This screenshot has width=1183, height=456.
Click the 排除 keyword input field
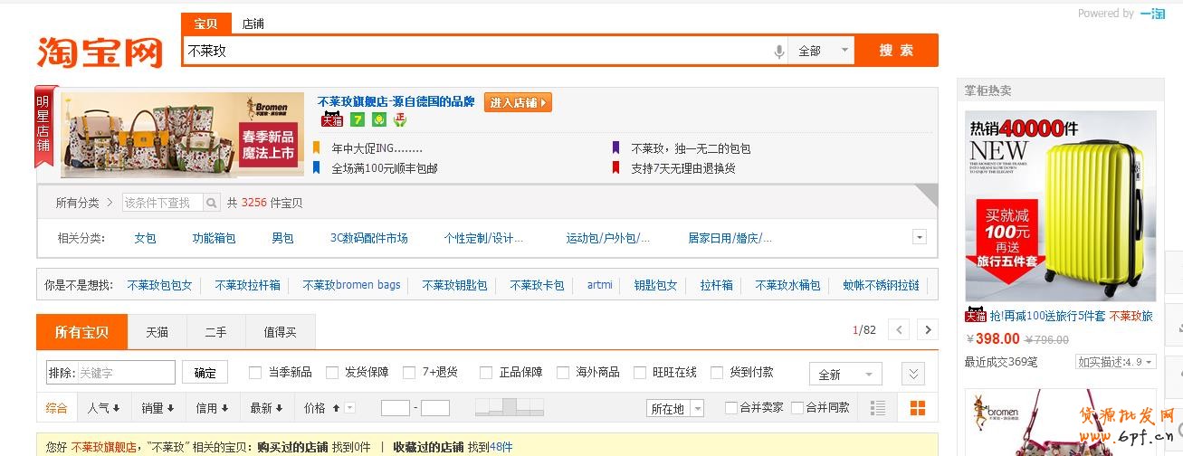click(126, 373)
